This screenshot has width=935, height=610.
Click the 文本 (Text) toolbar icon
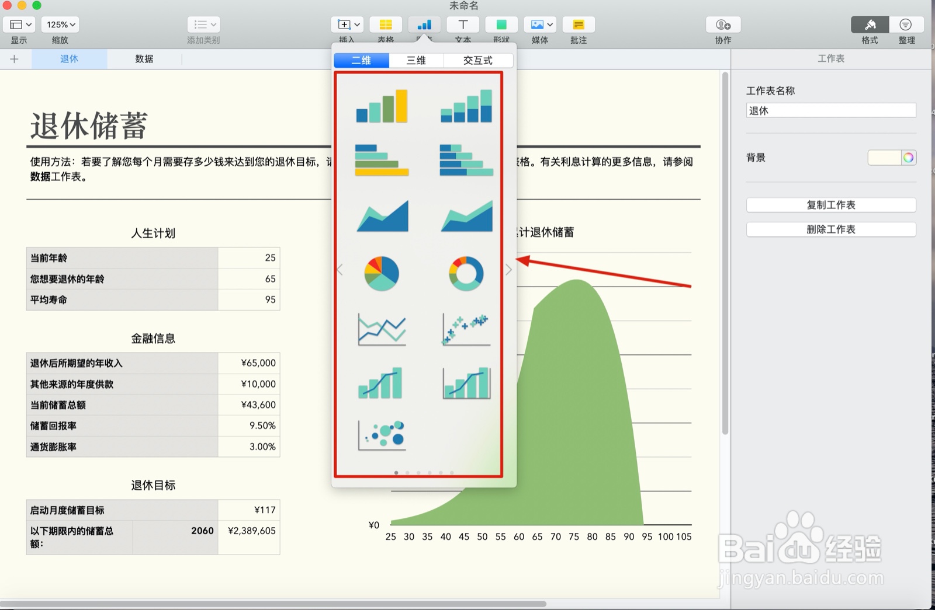[462, 25]
